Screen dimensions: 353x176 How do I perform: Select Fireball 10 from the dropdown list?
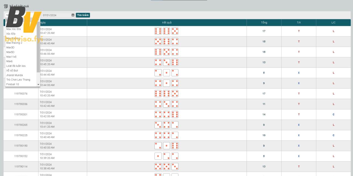[x=13, y=84]
